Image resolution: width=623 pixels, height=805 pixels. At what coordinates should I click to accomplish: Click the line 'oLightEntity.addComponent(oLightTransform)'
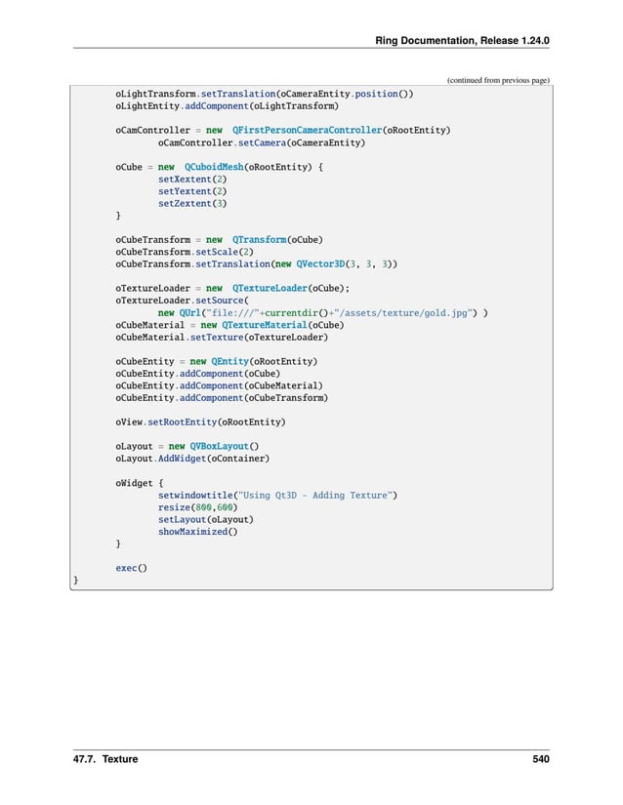(x=227, y=106)
